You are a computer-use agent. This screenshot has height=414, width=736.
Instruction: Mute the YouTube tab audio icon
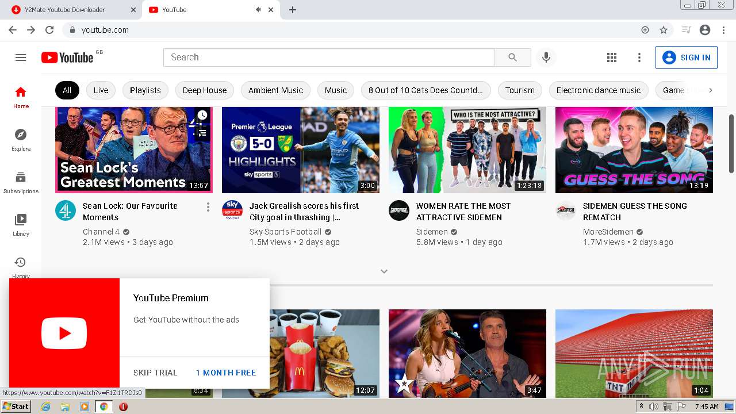[258, 10]
